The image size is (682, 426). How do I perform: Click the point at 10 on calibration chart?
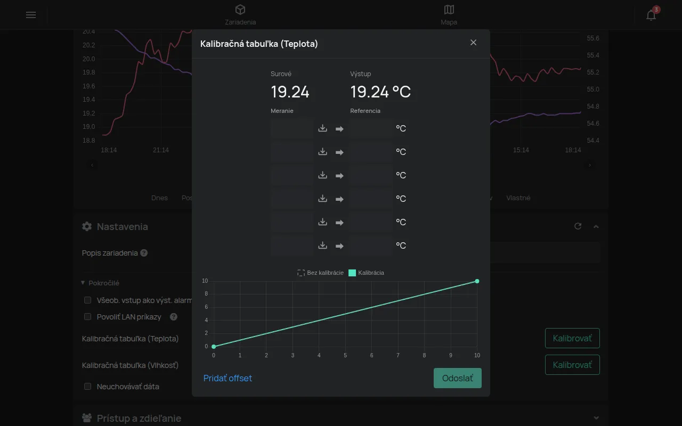coord(477,281)
